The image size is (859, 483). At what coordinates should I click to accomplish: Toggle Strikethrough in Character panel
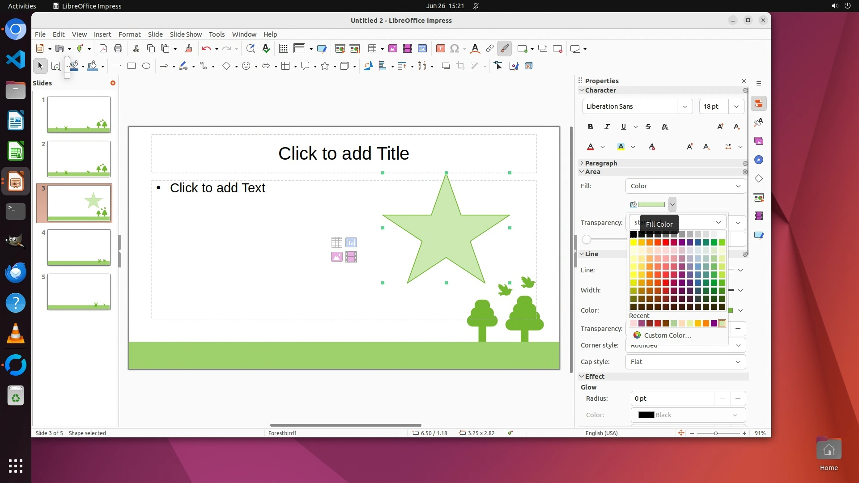pos(648,127)
